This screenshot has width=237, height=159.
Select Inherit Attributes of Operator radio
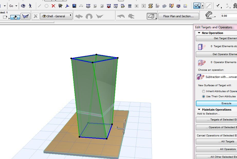tap(203, 91)
